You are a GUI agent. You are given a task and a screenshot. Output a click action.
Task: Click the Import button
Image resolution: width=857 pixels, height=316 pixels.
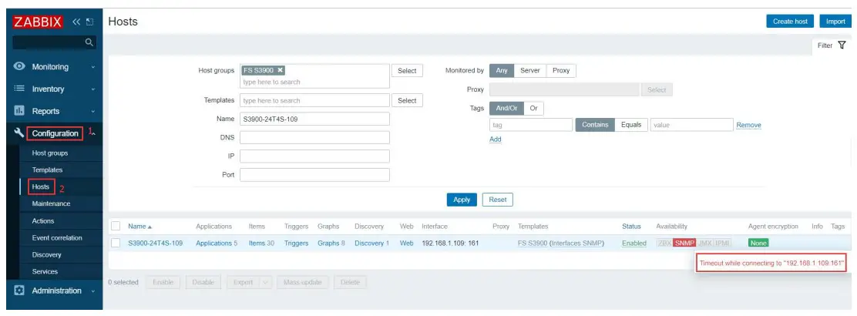coord(835,22)
